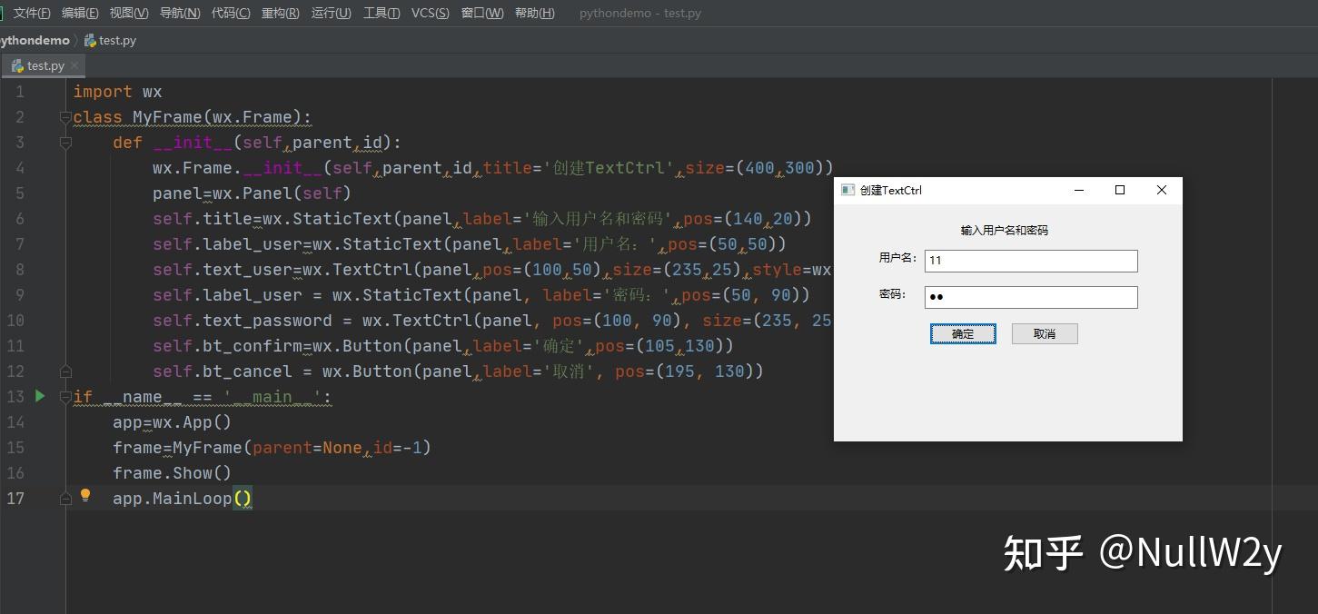
Task: Click the green run arrow on line 13
Action: [x=40, y=396]
